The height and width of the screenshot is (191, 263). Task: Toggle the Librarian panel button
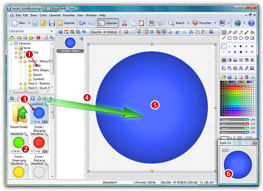pyautogui.click(x=108, y=23)
